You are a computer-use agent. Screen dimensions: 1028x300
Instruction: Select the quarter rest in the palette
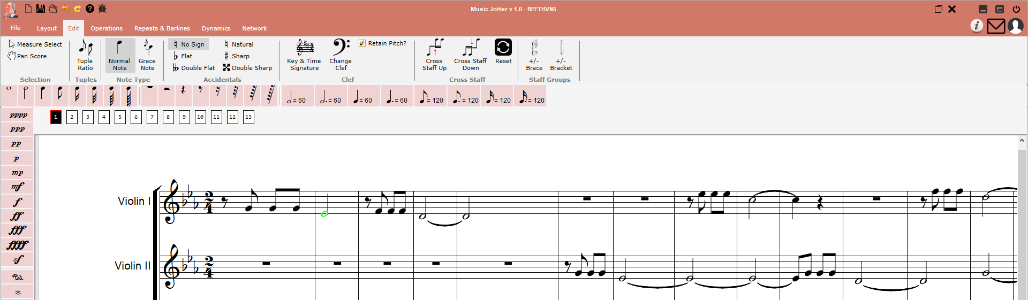click(184, 96)
